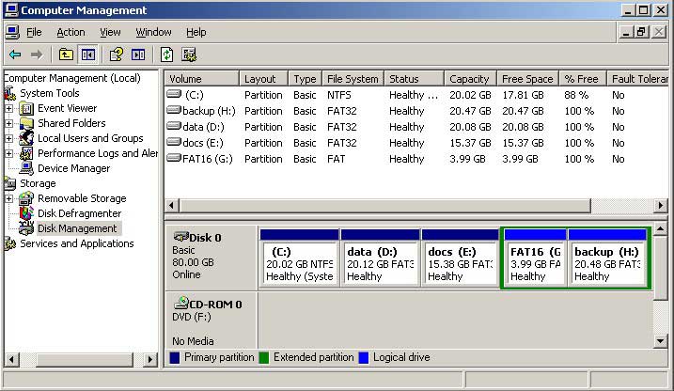Select the backup (H:) partition block

608,263
